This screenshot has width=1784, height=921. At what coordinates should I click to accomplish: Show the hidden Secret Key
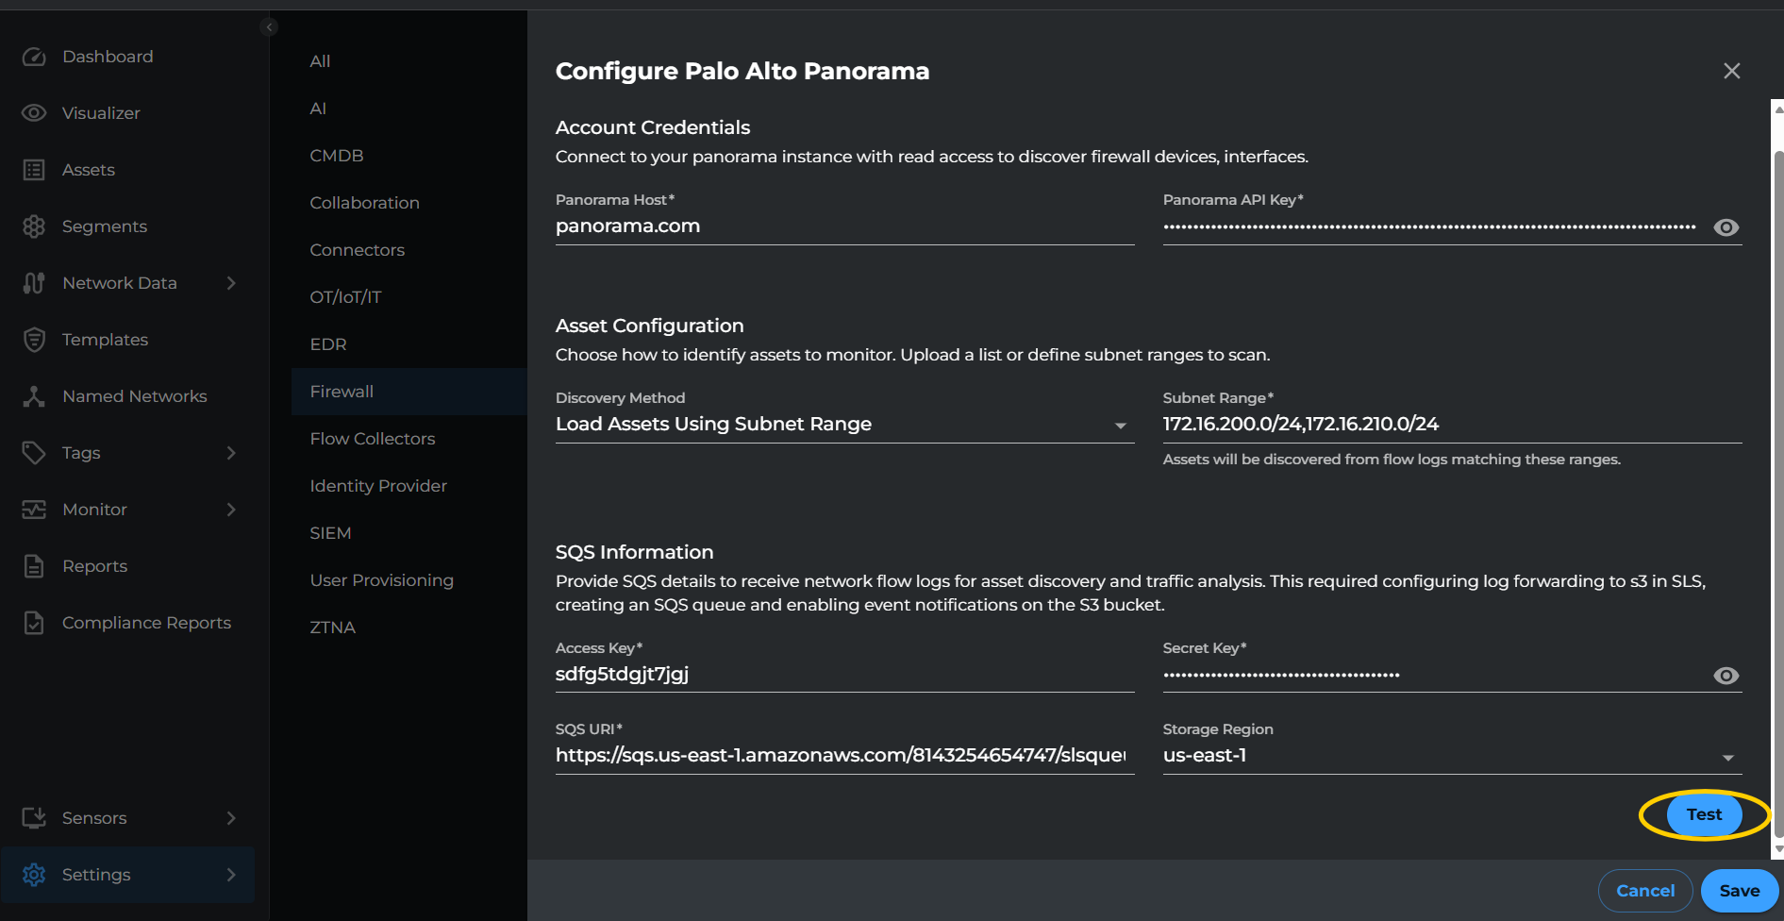pyautogui.click(x=1726, y=675)
